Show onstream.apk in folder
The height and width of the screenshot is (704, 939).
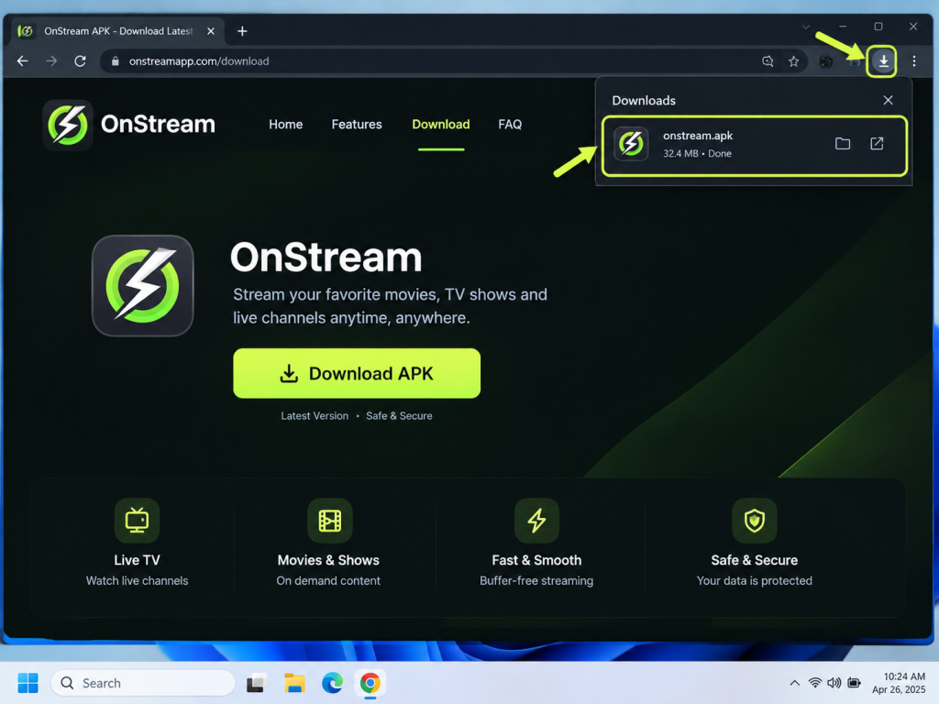[x=843, y=144]
